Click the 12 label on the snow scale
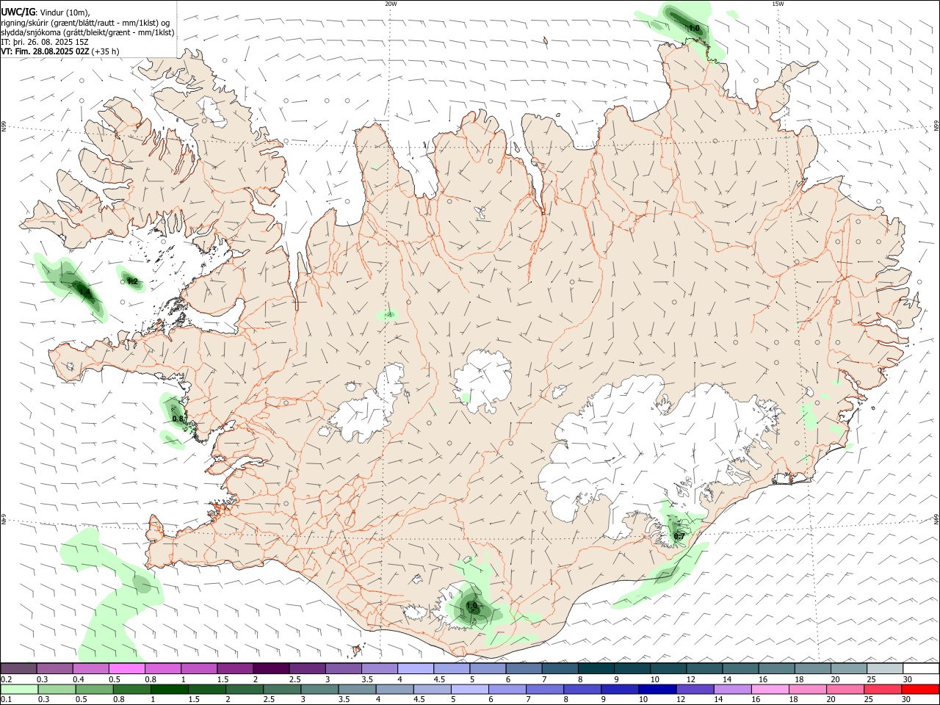The image size is (940, 705). (x=690, y=679)
